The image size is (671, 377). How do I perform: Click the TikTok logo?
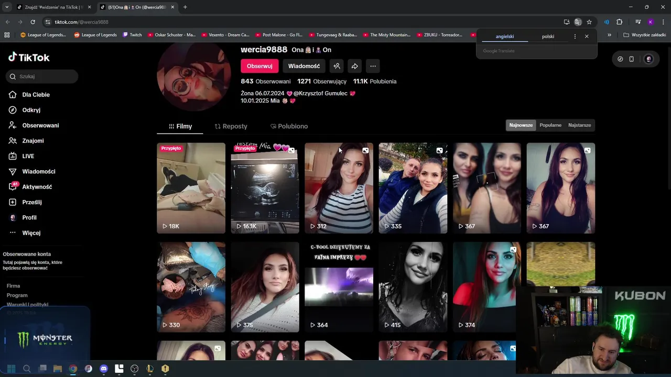[x=29, y=57]
